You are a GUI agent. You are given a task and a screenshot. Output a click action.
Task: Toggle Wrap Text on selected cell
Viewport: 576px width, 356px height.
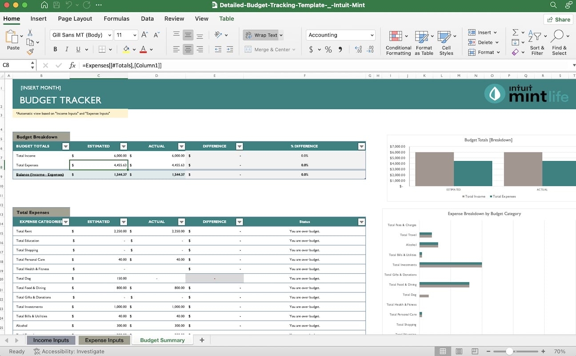pos(263,35)
